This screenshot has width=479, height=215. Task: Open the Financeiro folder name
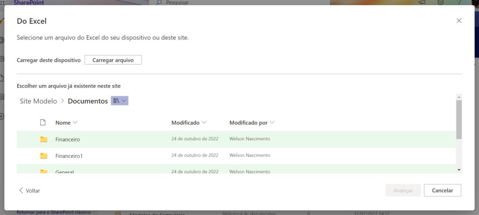pos(68,139)
